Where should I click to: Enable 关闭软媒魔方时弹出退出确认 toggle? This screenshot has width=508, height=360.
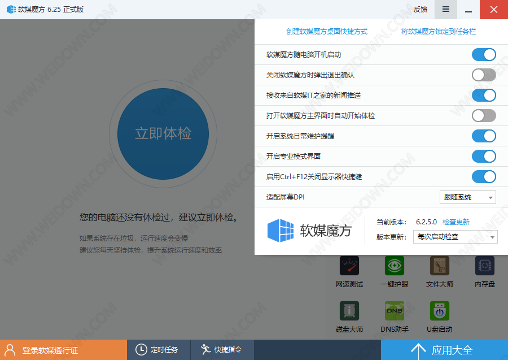click(484, 75)
